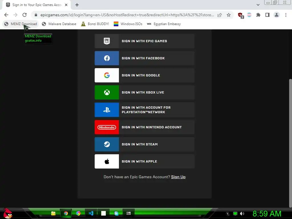Open the file explorer folder taskbar icon
This screenshot has width=292, height=219.
tap(53, 213)
